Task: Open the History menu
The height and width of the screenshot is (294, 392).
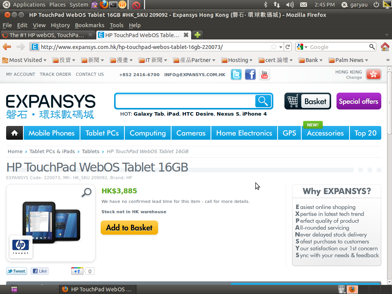Action: (x=60, y=25)
